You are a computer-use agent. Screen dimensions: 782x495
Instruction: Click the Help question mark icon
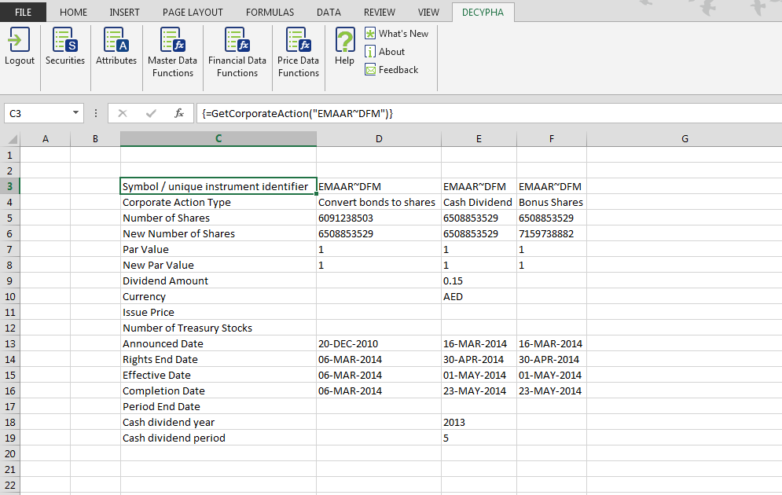[x=344, y=40]
